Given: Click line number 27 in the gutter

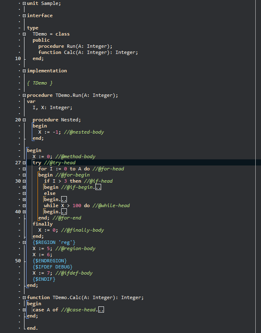Looking at the screenshot, I should (18, 163).
